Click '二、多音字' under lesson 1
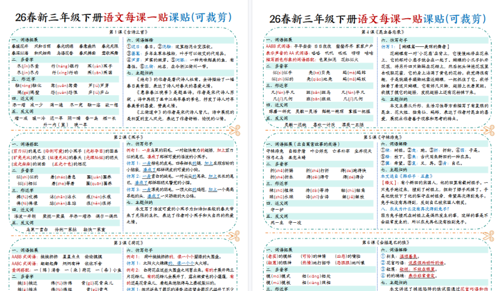 [23, 59]
